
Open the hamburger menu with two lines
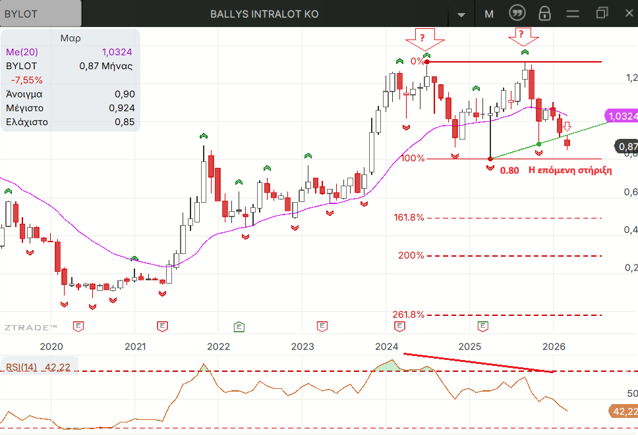(573, 13)
